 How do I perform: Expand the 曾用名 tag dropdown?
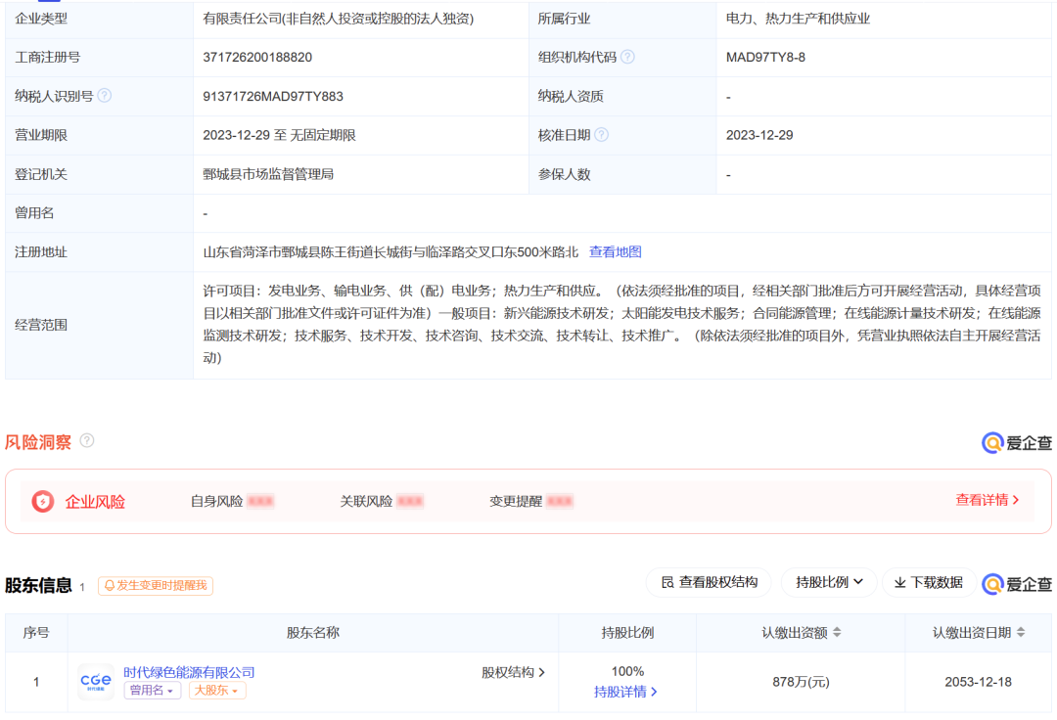click(x=152, y=691)
